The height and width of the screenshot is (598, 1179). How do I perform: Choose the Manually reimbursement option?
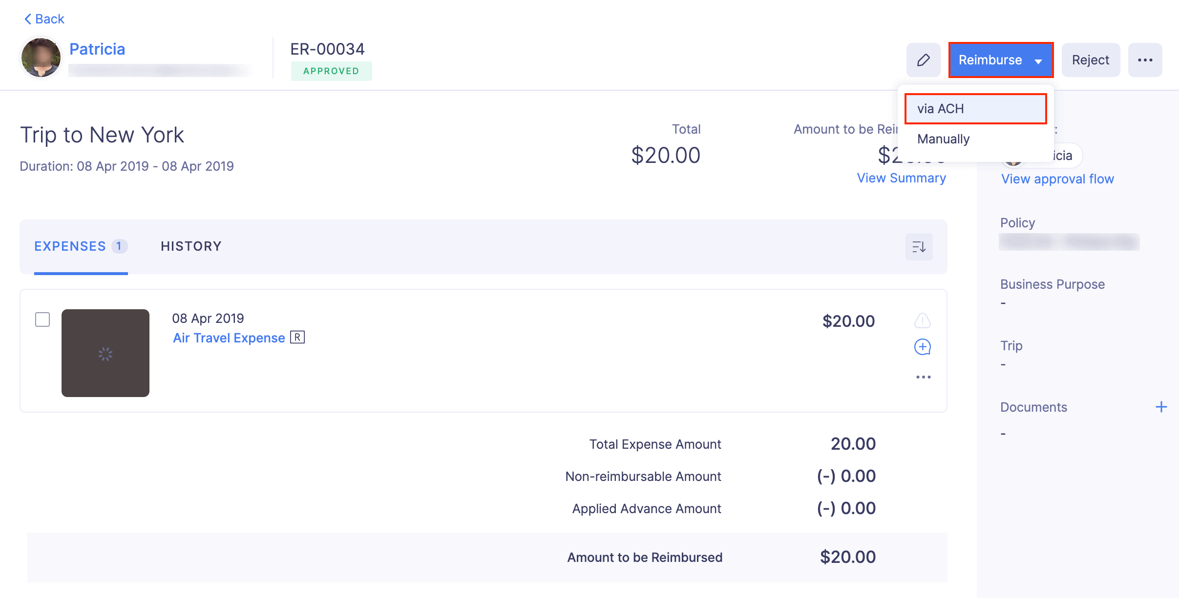(943, 139)
